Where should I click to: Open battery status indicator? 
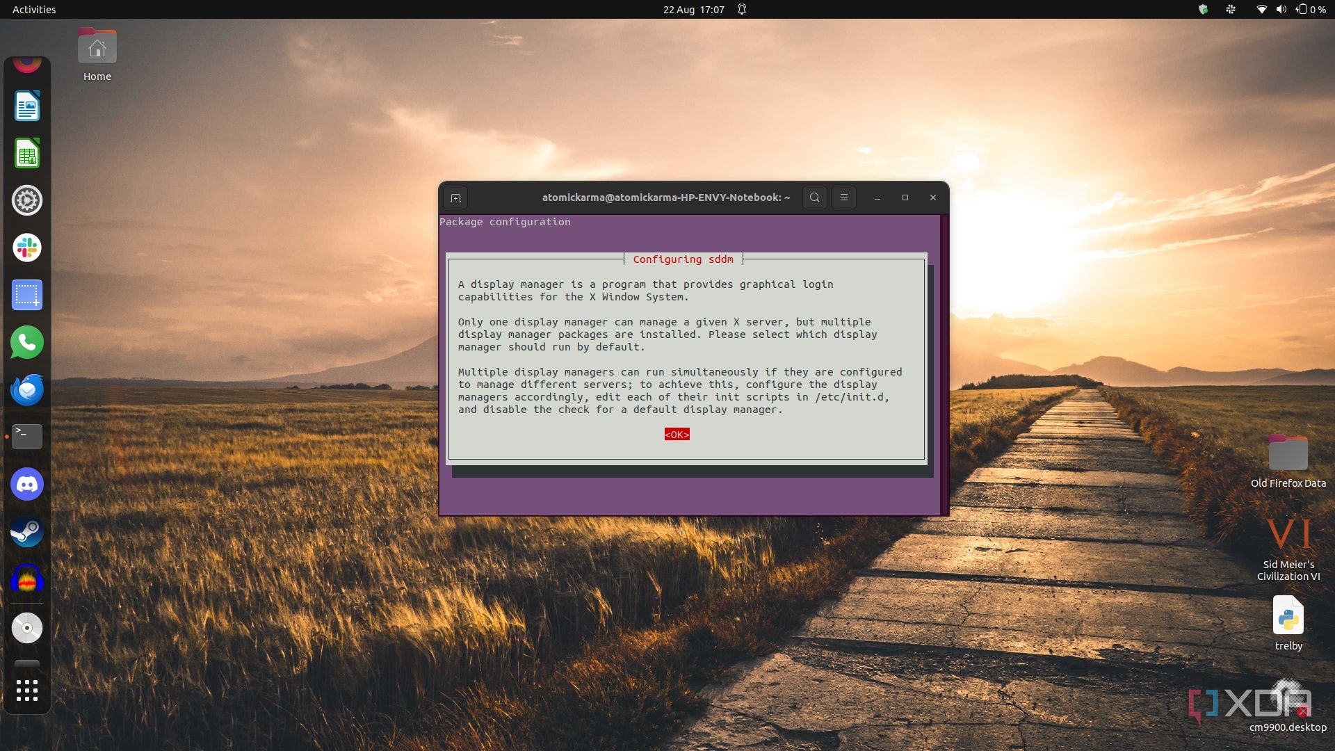coord(1310,10)
